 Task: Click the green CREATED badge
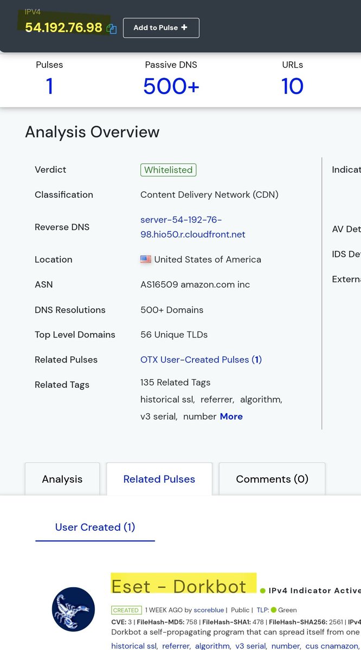click(126, 610)
